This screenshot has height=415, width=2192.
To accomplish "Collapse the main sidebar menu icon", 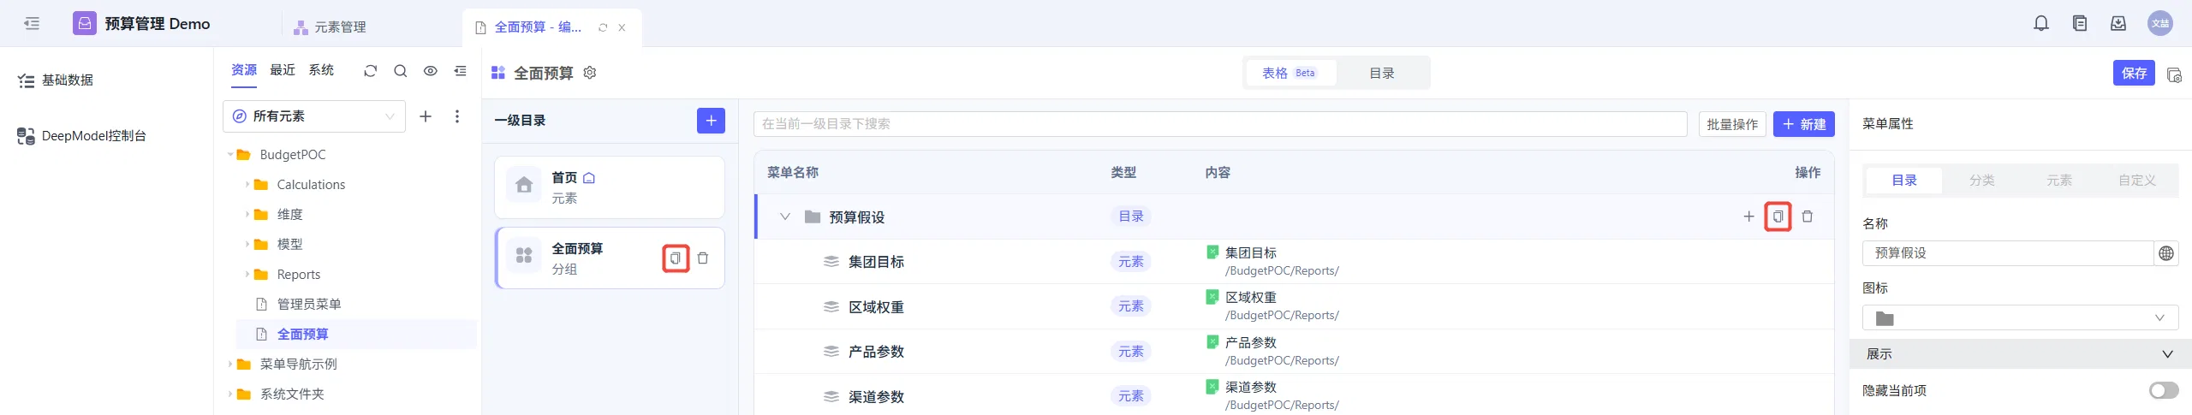I will (32, 23).
